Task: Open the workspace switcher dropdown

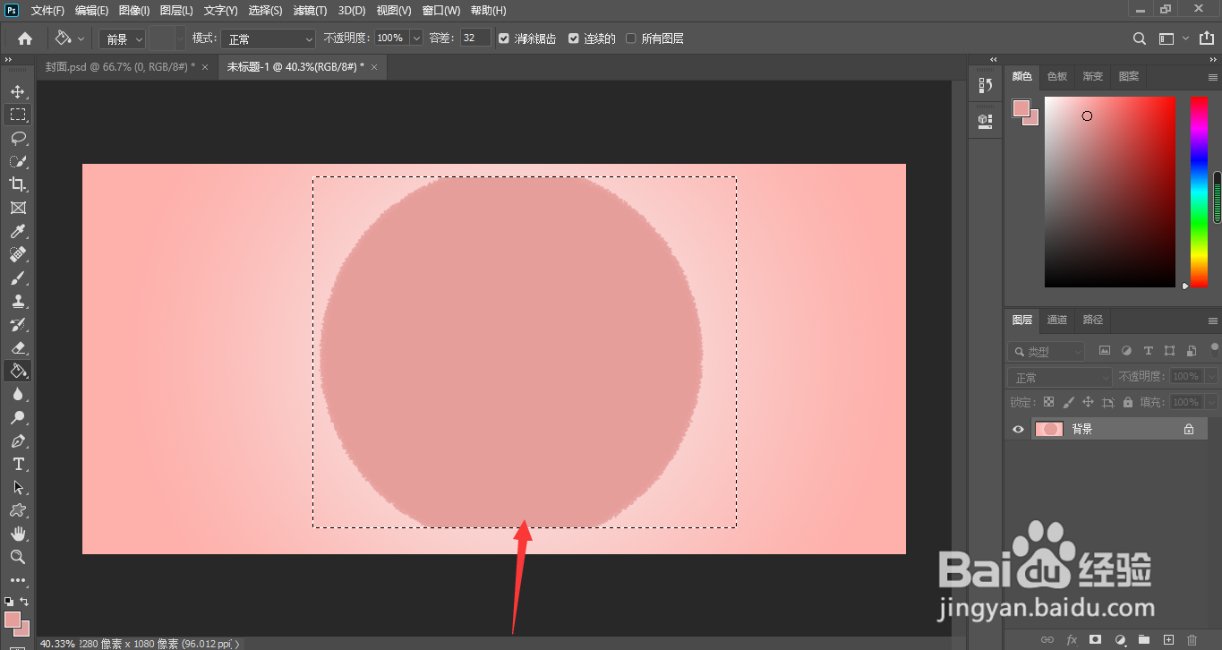Action: pyautogui.click(x=1173, y=38)
